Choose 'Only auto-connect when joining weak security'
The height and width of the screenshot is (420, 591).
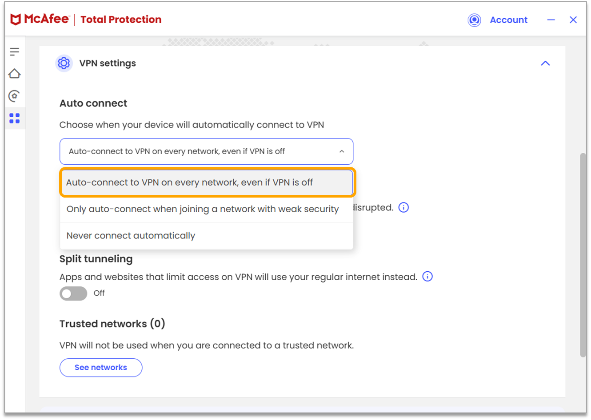tap(203, 209)
